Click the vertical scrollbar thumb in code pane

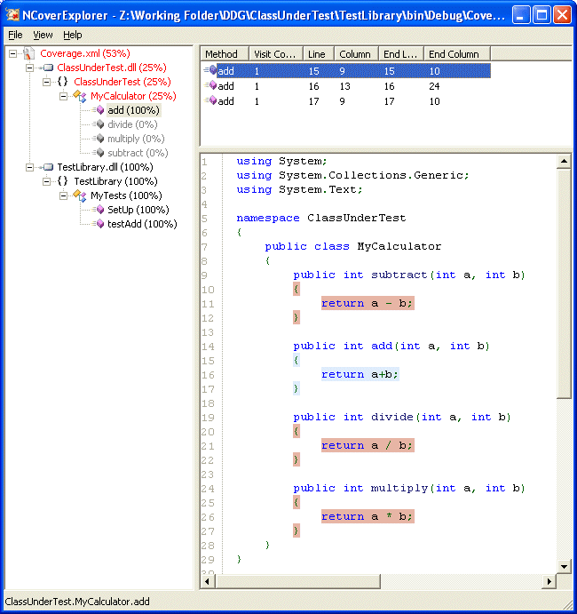564,283
